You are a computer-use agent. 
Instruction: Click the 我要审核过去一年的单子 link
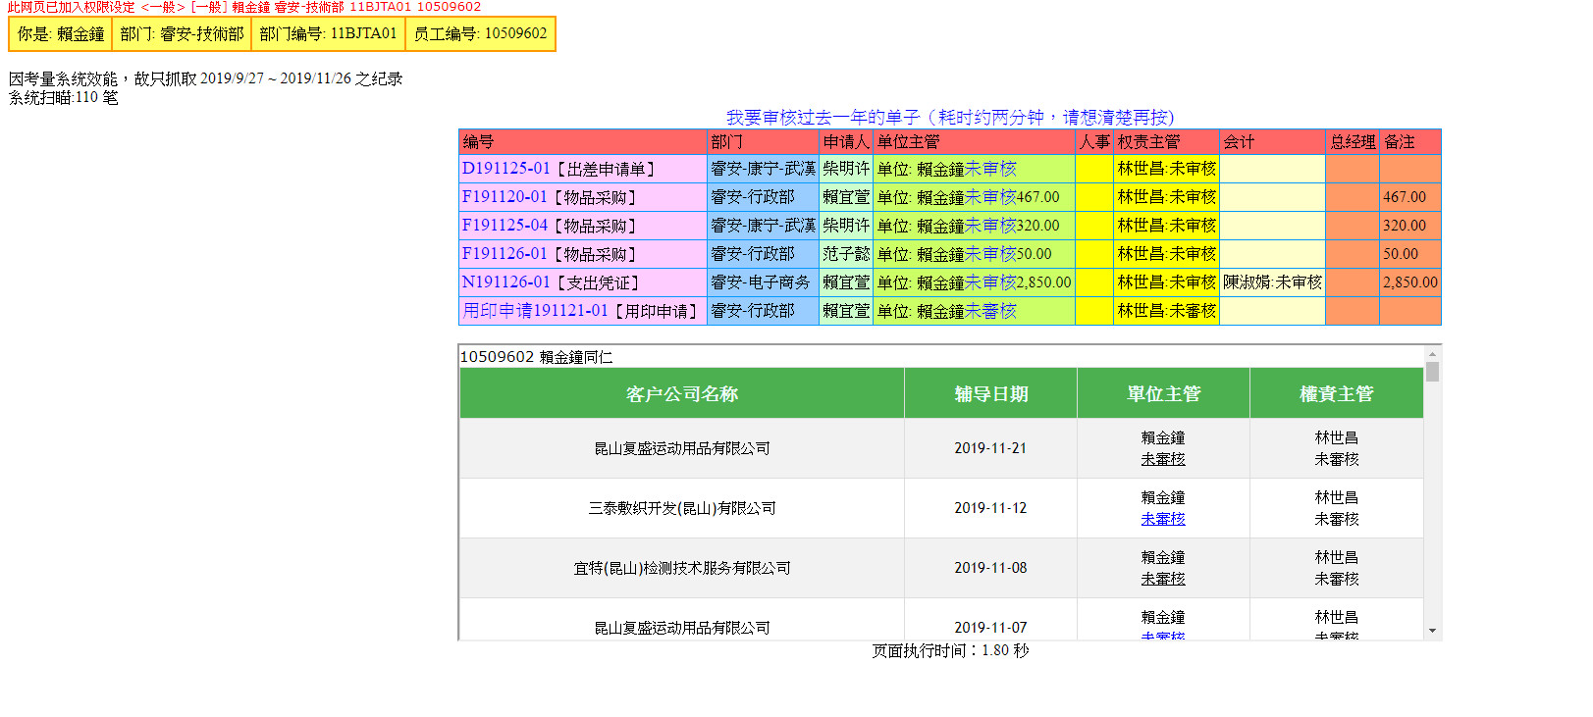pyautogui.click(x=949, y=118)
